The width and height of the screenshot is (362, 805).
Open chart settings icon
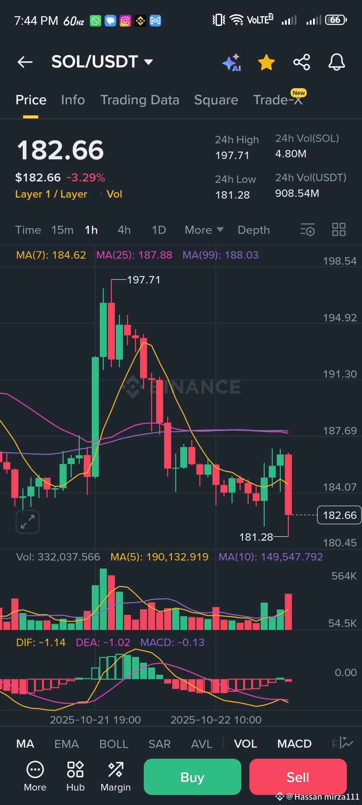click(x=308, y=230)
